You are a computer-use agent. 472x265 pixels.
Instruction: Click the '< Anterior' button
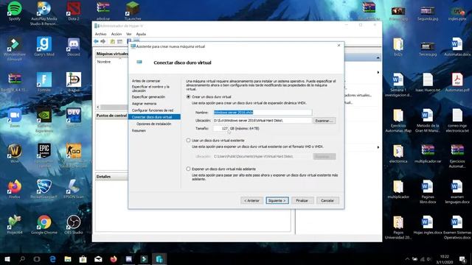pyautogui.click(x=251, y=200)
